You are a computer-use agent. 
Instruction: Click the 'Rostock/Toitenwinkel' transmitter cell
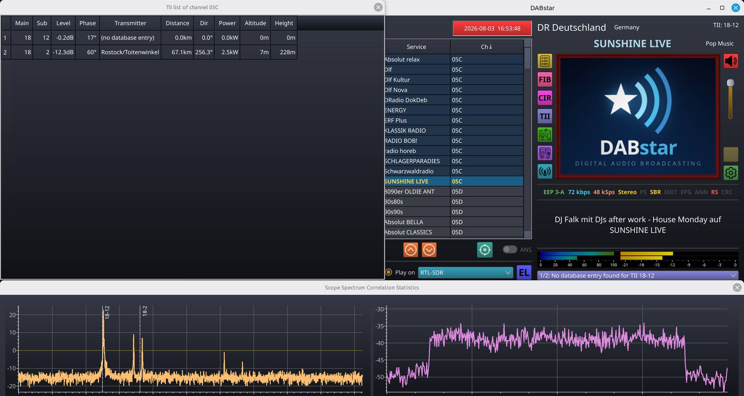pos(130,52)
